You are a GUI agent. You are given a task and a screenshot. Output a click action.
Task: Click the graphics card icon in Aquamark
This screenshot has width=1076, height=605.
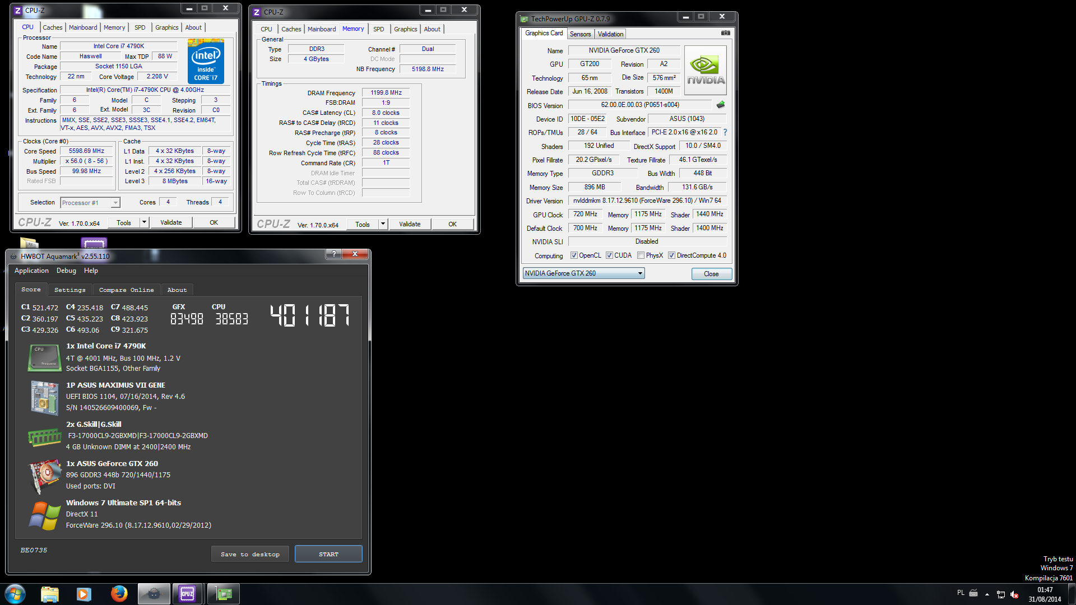(x=45, y=476)
